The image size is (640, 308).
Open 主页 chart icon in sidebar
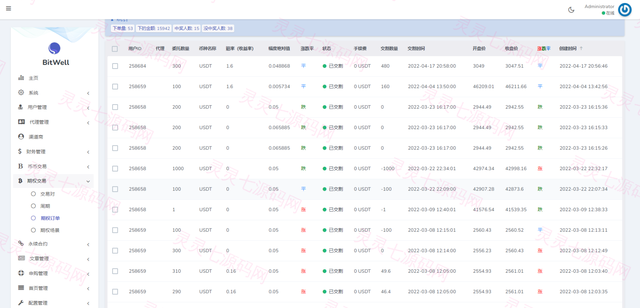point(21,78)
